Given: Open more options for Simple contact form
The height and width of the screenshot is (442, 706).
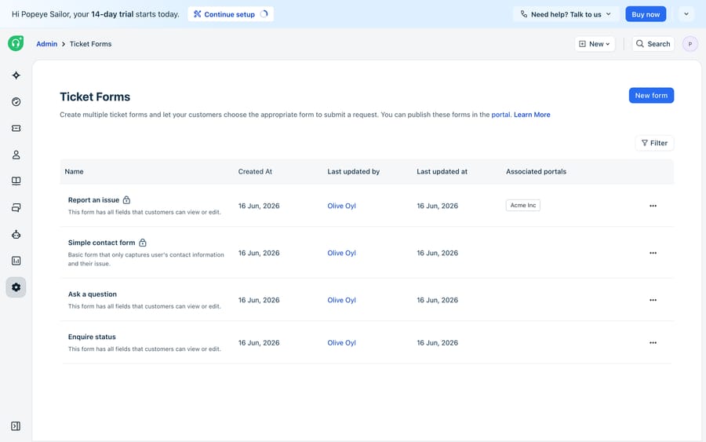Looking at the screenshot, I should coord(653,253).
